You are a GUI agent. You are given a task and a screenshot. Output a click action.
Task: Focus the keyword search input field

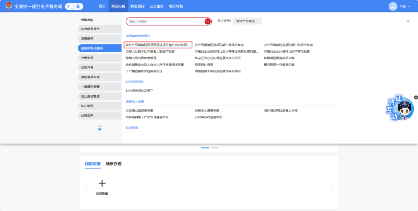tap(165, 21)
